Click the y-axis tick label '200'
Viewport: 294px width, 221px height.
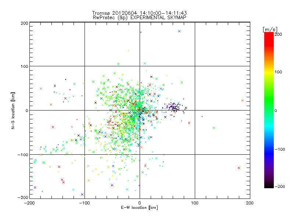(x=24, y=23)
